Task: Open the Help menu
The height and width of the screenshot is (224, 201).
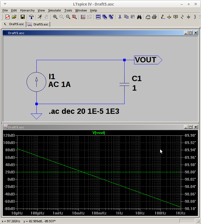Action: point(94,10)
